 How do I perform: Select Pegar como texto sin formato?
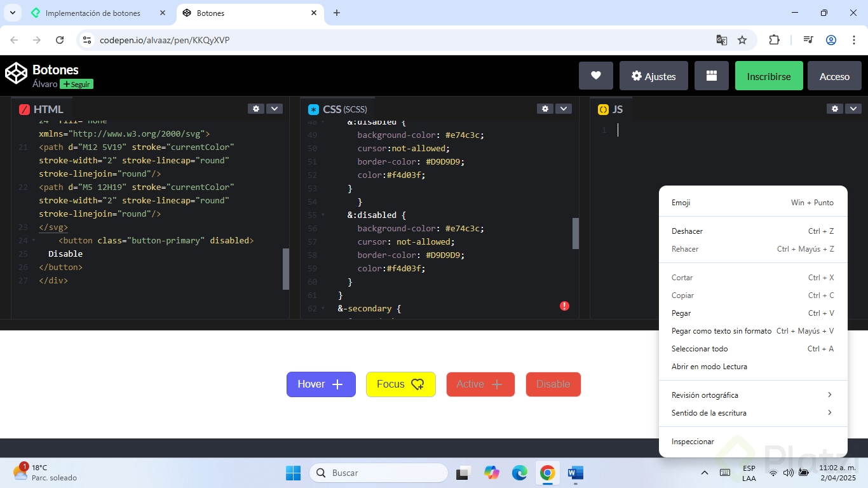pos(753,331)
